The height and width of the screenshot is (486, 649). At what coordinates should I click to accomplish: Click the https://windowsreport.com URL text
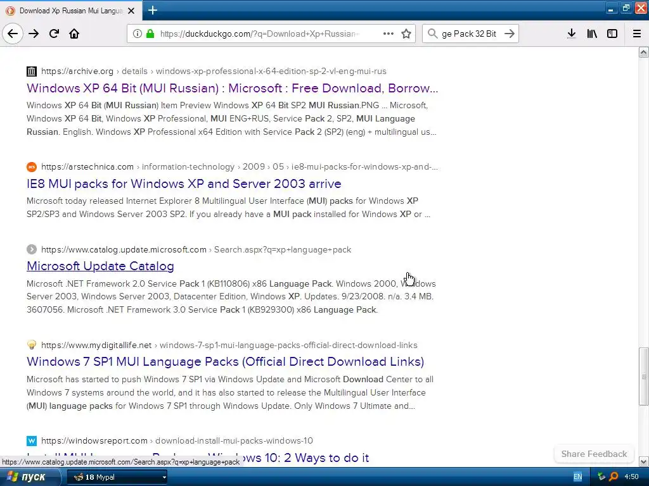(x=94, y=440)
